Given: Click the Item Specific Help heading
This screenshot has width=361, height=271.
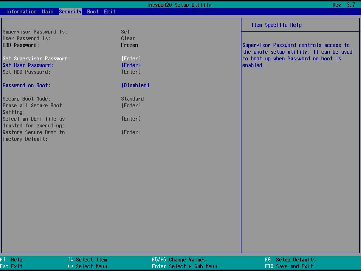Looking at the screenshot, I should coord(276,25).
